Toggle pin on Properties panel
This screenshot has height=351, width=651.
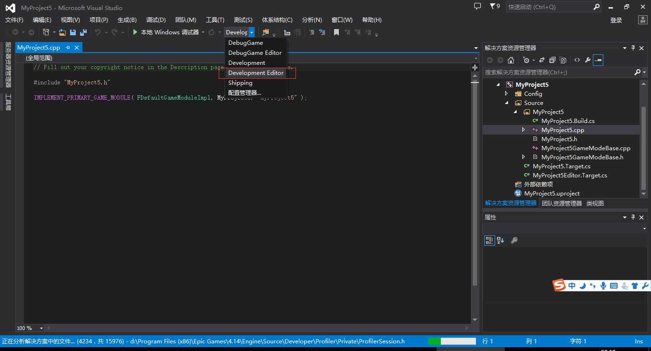click(x=633, y=217)
